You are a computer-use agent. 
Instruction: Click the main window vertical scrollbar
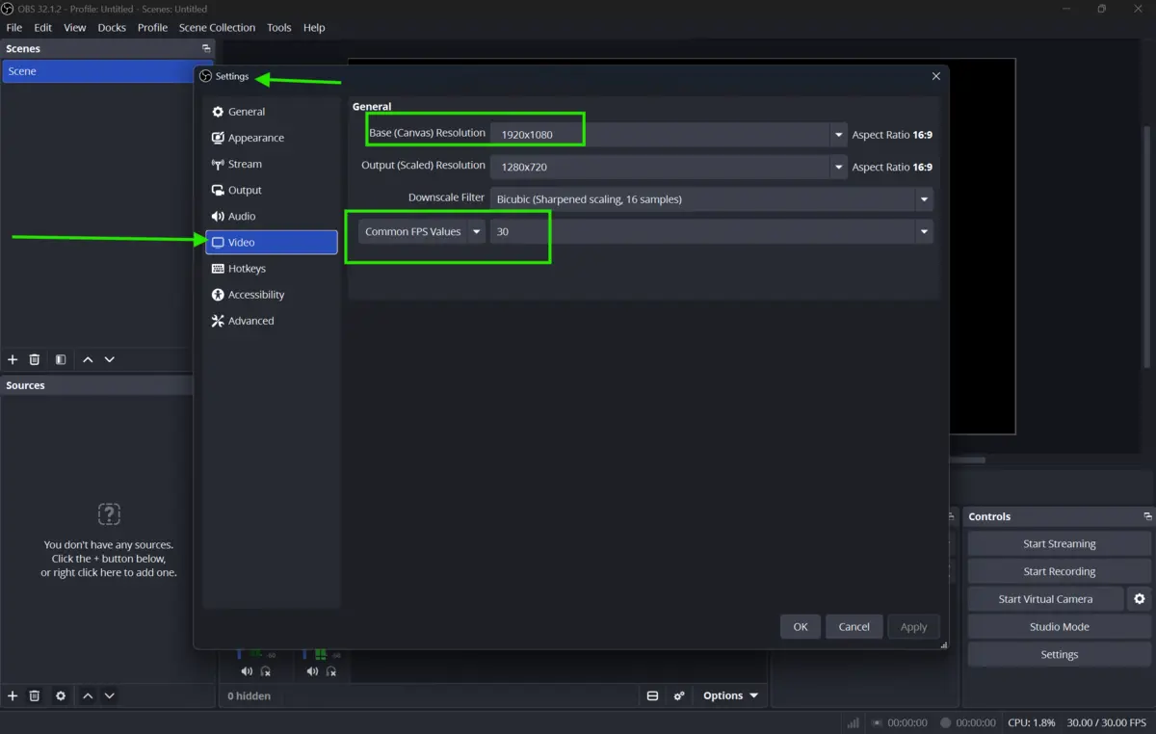point(1146,246)
